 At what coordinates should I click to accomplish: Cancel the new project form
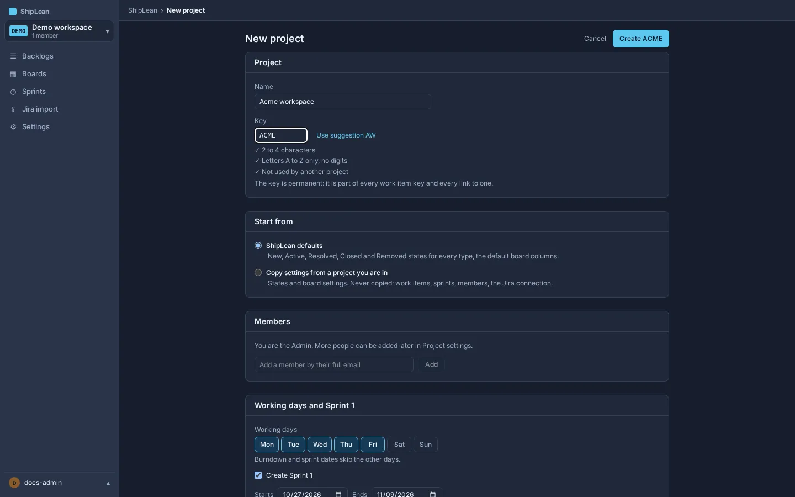[595, 39]
